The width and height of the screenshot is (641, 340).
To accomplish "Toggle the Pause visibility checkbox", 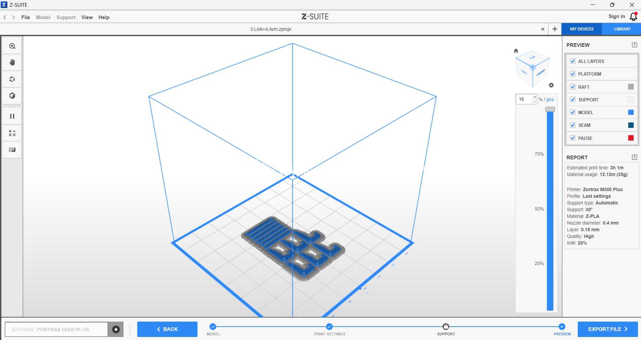I will [x=573, y=138].
